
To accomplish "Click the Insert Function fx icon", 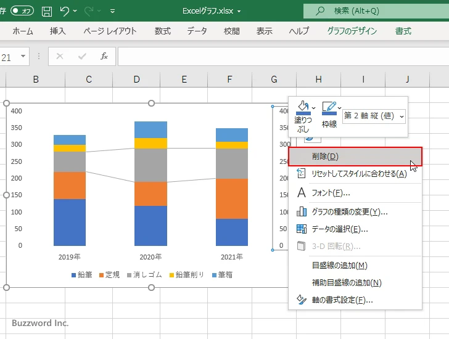I will click(104, 56).
